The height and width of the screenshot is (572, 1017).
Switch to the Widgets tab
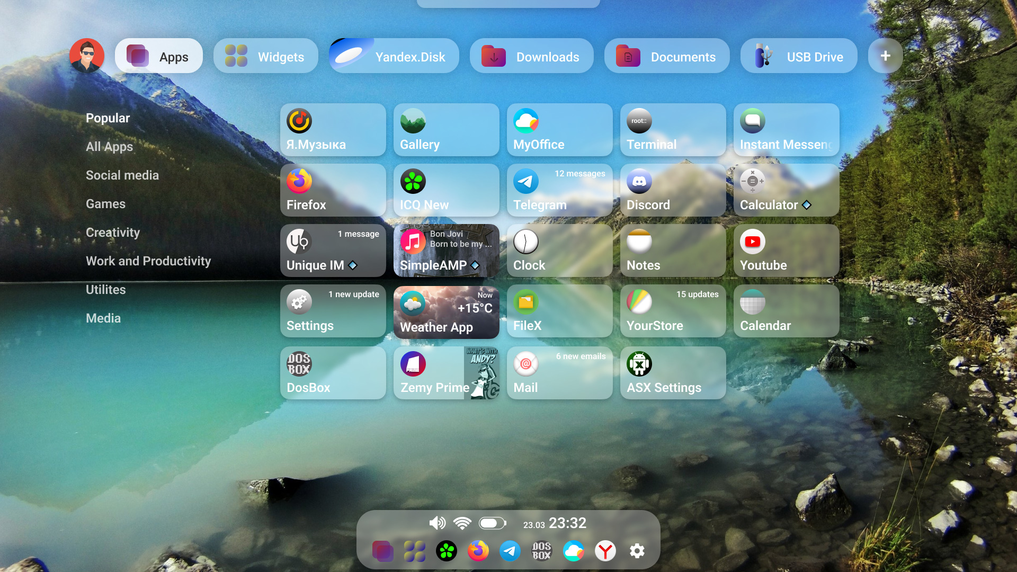pyautogui.click(x=265, y=56)
